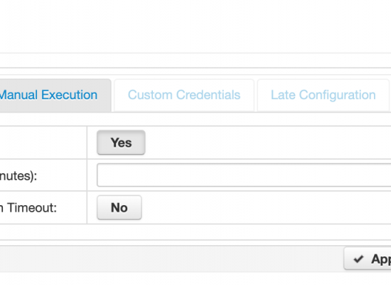
Task: Open the Late Configuration tab
Action: point(323,95)
